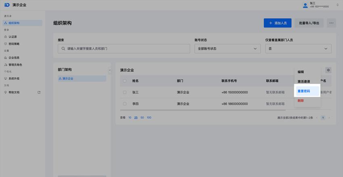Show 10 rows per page
The height and width of the screenshot is (177, 343).
point(130,117)
